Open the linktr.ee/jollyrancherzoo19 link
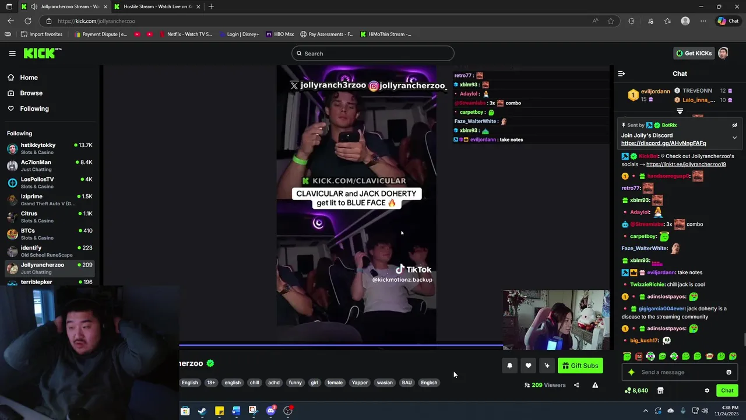The height and width of the screenshot is (420, 746). pos(686,164)
